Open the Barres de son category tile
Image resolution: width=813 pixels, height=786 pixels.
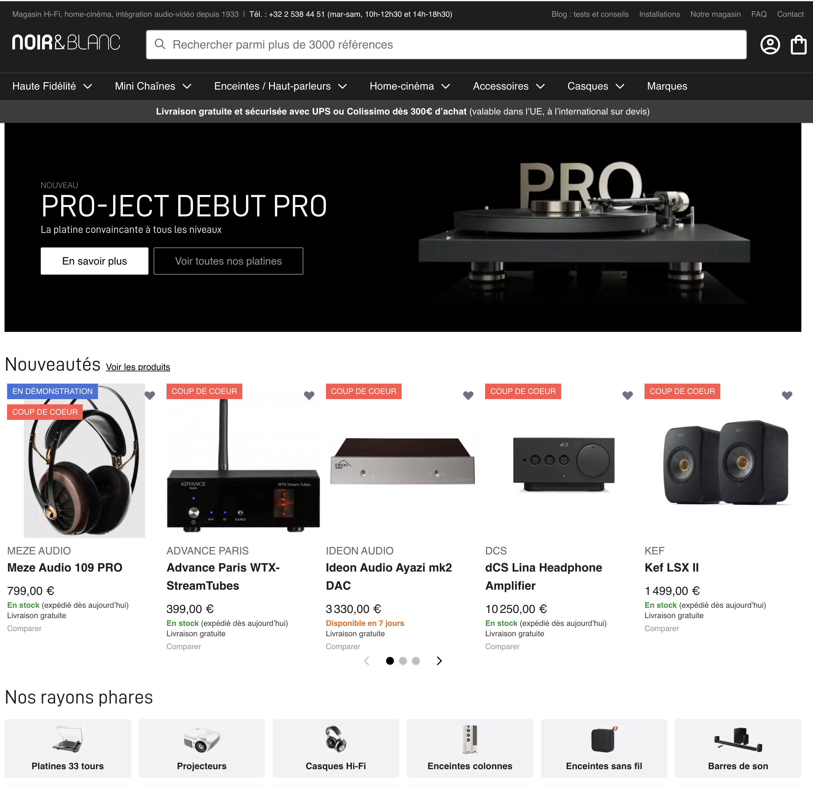(x=738, y=748)
